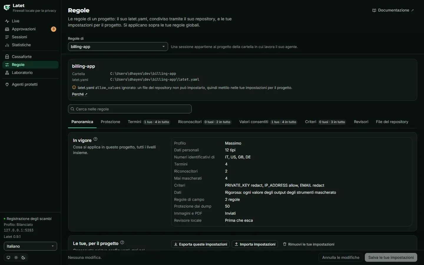Open the Statistiche page
Image resolution: width=424 pixels, height=265 pixels.
30,45
